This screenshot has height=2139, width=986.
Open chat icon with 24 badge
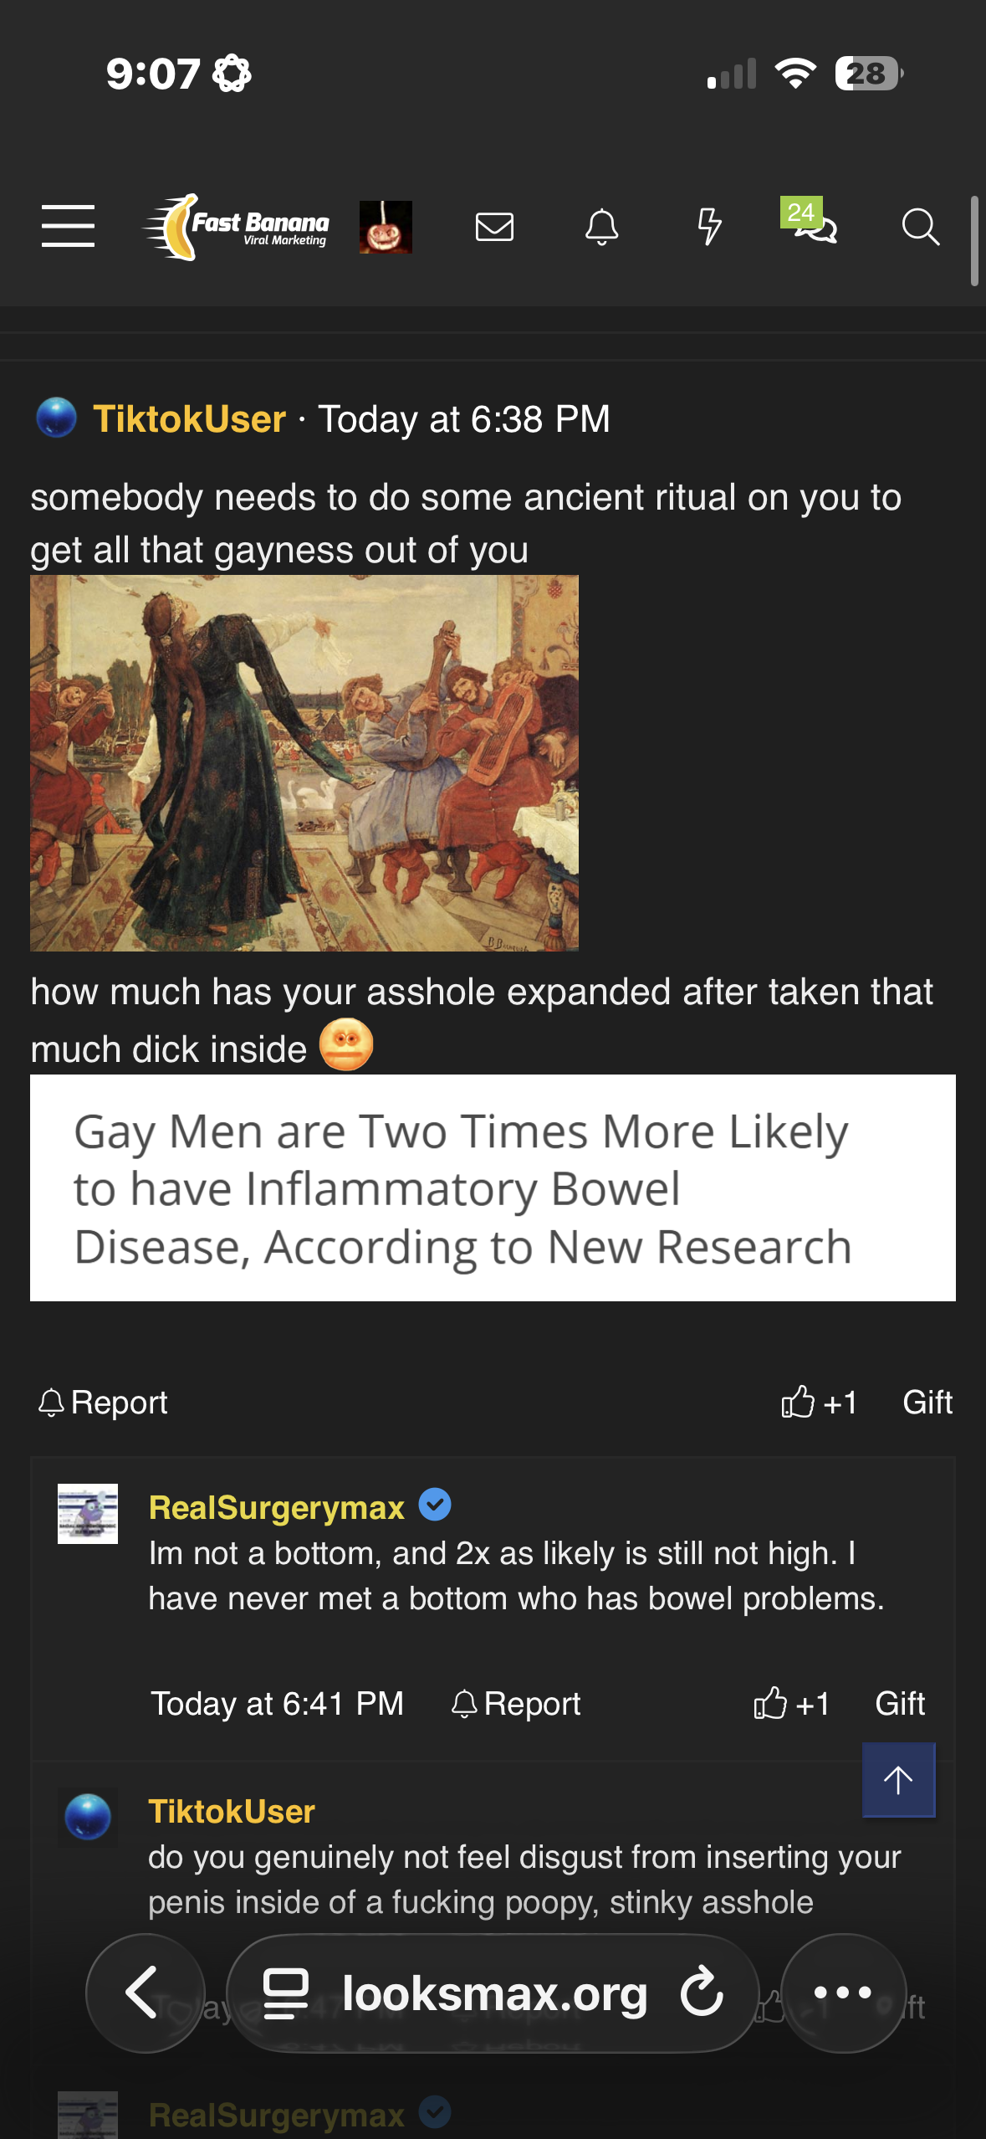coord(810,222)
